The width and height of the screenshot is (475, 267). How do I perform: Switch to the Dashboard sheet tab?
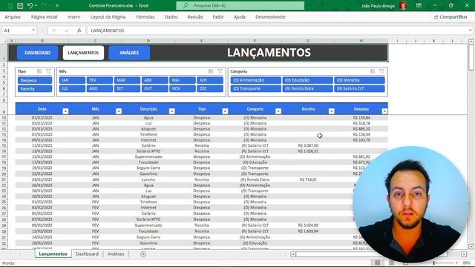coord(87,254)
